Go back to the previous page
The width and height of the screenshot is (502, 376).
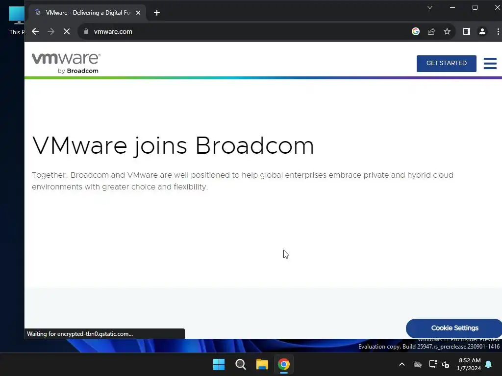(x=35, y=31)
